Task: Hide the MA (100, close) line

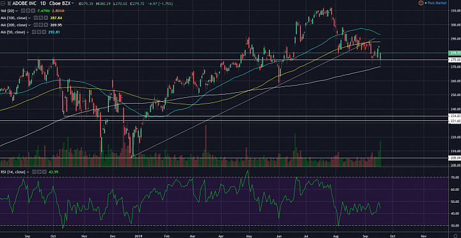Action: (x=36, y=18)
